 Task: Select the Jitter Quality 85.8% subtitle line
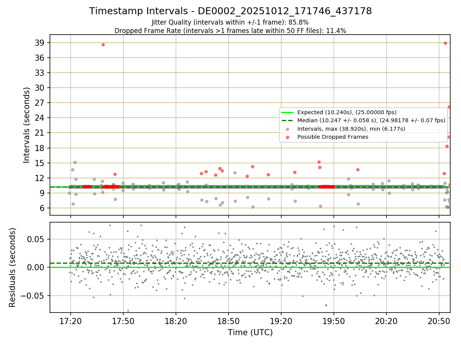230,22
